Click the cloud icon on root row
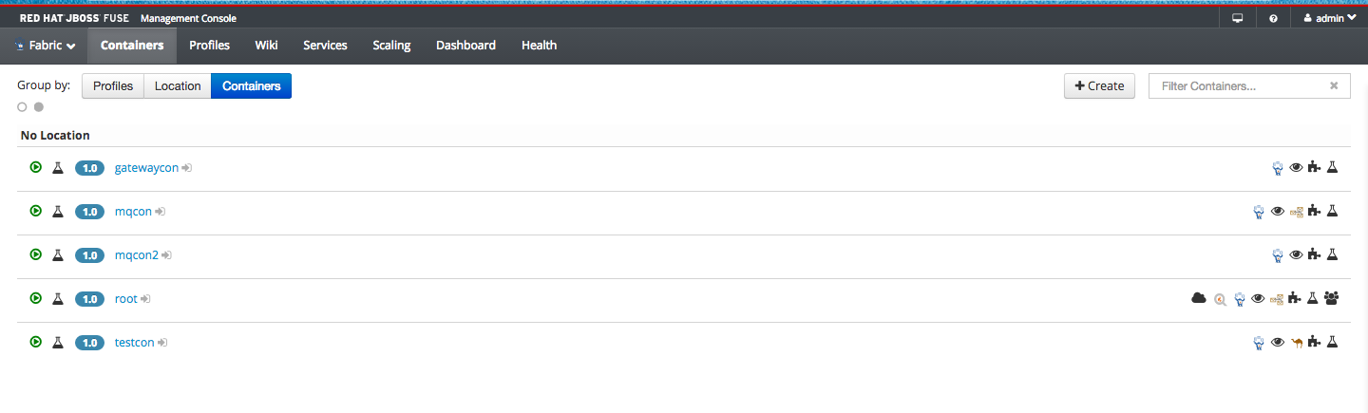 pyautogui.click(x=1199, y=298)
